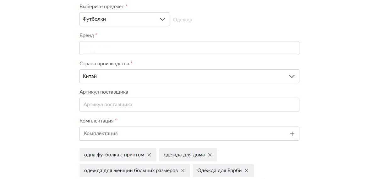Screen dimensions: 377x179
Task: Click the 'Одежда для Барби' chip text
Action: click(x=219, y=171)
